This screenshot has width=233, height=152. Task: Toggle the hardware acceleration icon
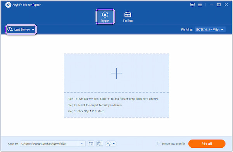[x=99, y=144]
